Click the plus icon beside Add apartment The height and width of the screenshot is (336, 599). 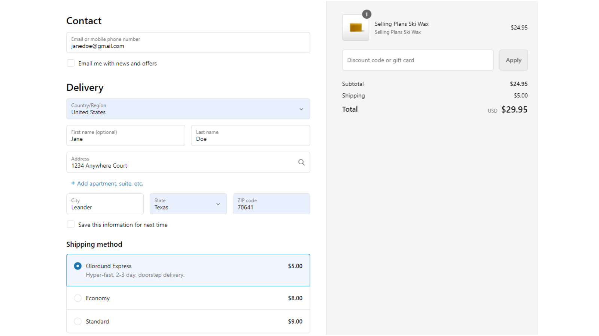(x=73, y=183)
